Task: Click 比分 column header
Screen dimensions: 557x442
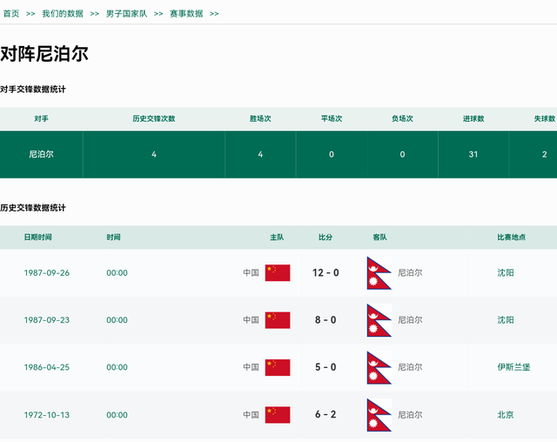Action: pos(325,238)
